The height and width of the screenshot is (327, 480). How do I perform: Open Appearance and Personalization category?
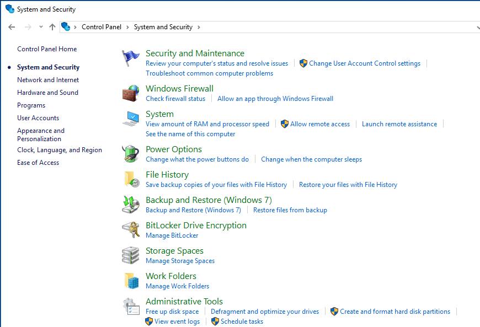41,135
